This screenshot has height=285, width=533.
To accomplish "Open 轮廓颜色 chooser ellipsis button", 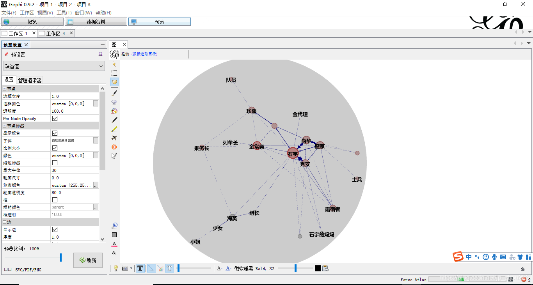I will coord(96,185).
